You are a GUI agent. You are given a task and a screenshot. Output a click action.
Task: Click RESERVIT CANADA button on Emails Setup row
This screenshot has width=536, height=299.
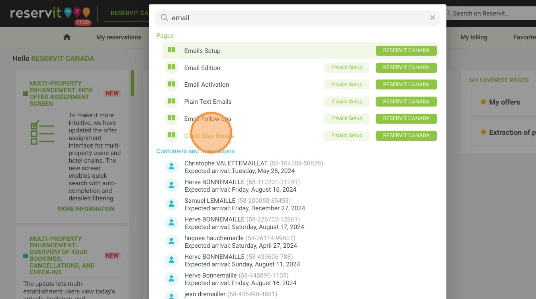[x=406, y=50]
